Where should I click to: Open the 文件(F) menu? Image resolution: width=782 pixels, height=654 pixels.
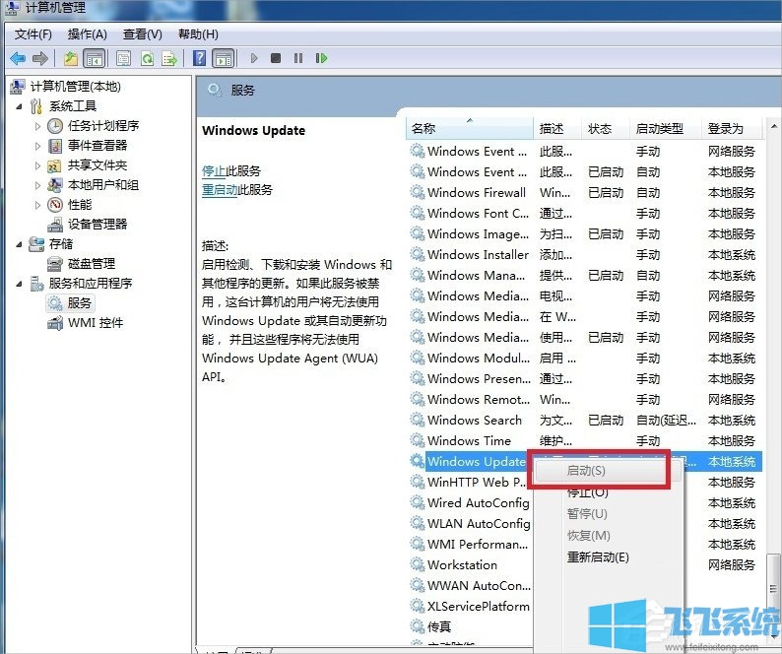tap(33, 34)
